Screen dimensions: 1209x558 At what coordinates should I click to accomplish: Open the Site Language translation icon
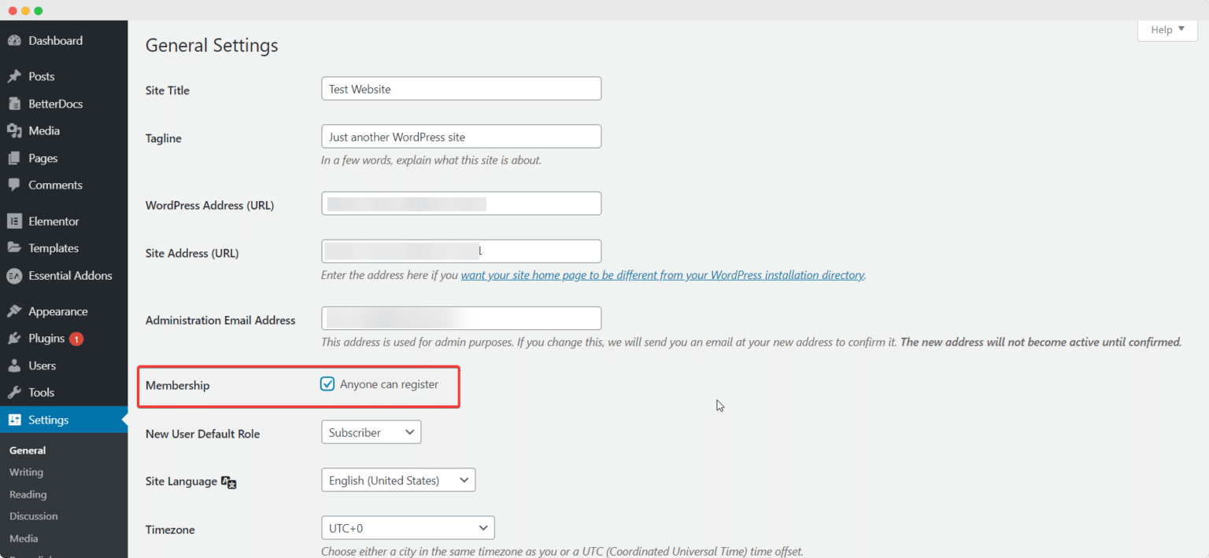coord(228,482)
